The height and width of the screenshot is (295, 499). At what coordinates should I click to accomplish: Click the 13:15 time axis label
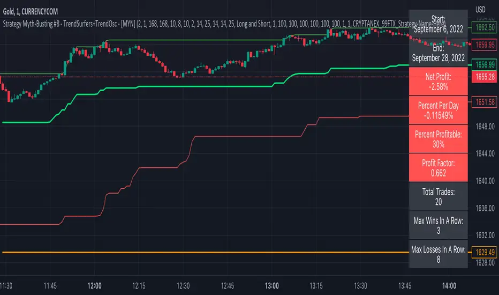pyautogui.click(x=316, y=286)
